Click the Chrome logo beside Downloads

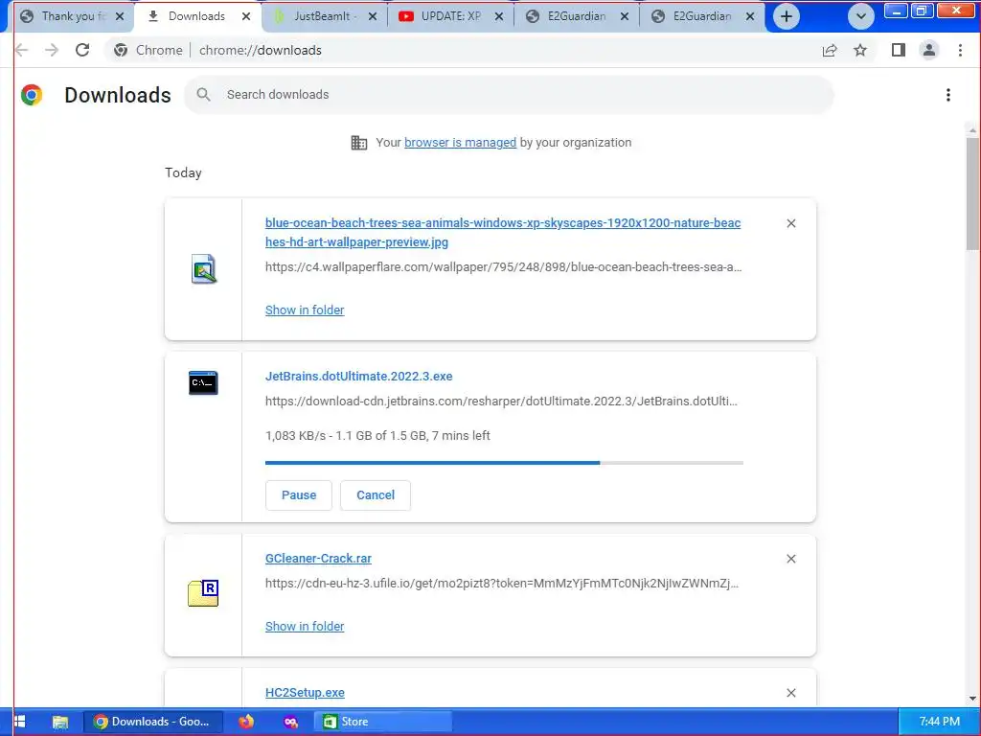(32, 95)
